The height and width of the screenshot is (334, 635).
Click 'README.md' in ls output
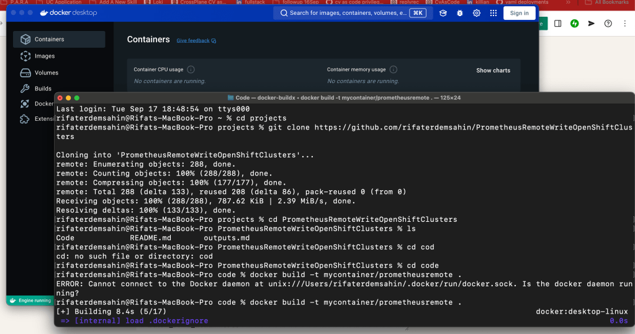pos(150,238)
